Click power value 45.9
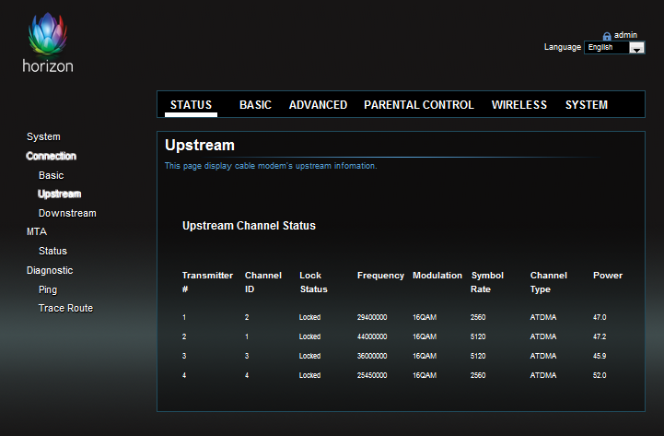Screen dimensions: 664x436 pyautogui.click(x=600, y=356)
